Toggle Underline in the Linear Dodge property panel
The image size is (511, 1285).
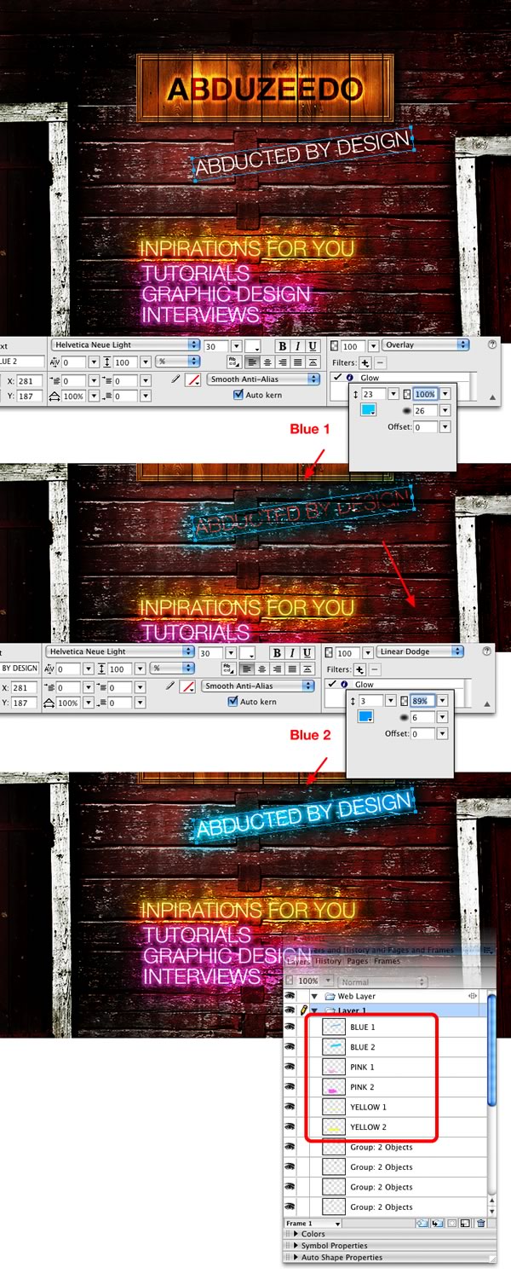[307, 652]
